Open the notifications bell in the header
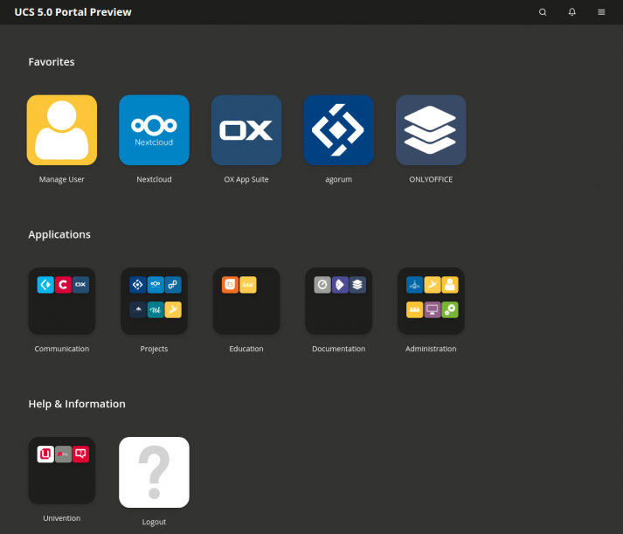The image size is (623, 534). 571,12
